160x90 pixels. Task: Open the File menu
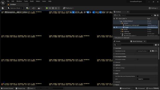[x=8, y=1]
